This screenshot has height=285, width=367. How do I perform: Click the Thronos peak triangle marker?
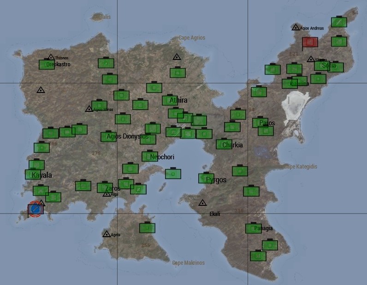click(51, 57)
